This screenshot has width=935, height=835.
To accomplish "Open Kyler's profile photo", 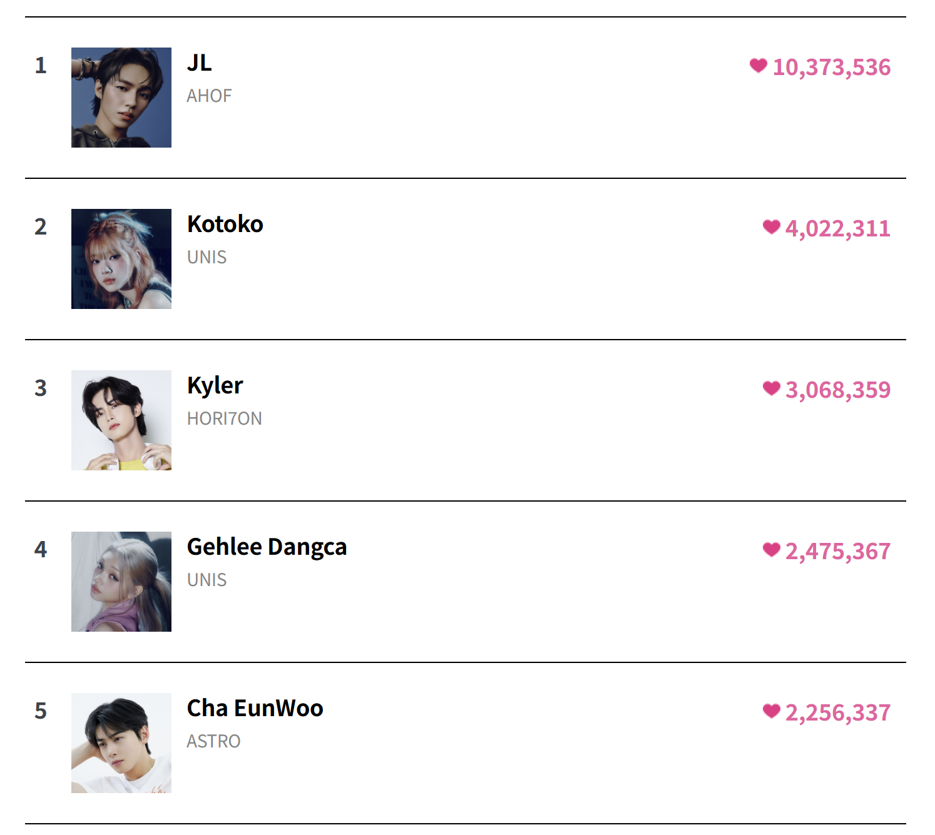I will point(121,420).
